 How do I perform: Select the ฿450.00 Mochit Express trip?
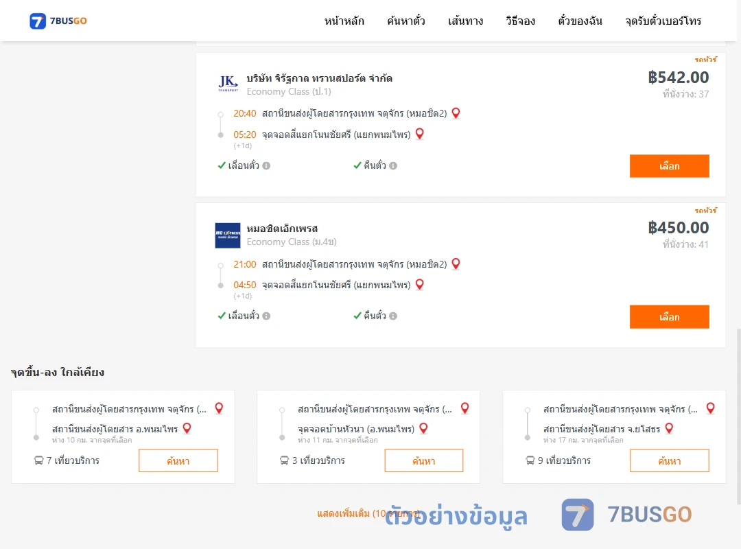[669, 317]
